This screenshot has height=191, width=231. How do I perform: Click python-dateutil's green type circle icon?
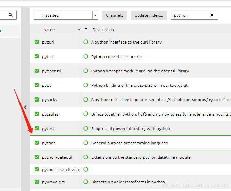[86, 157]
